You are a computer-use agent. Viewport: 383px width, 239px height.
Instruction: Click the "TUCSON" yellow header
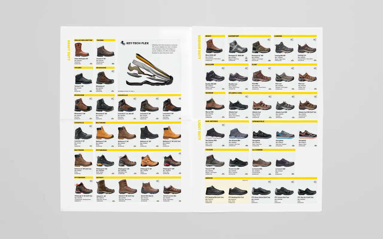pyautogui.click(x=227, y=150)
